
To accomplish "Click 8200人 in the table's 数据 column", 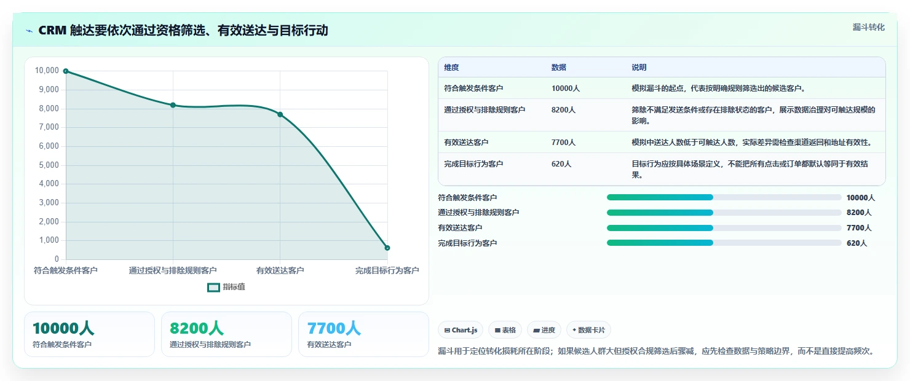I will coord(564,110).
